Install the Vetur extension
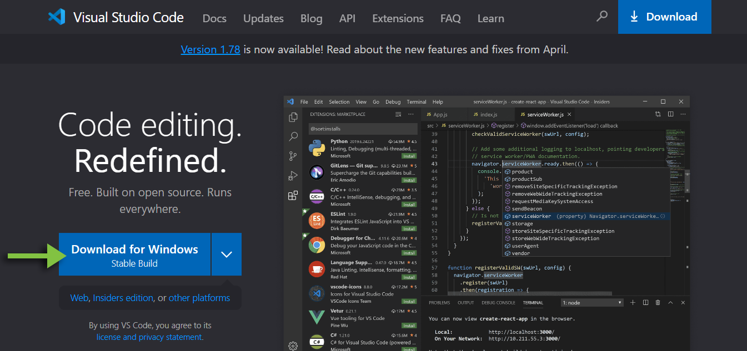Image resolution: width=747 pixels, height=351 pixels. click(409, 326)
